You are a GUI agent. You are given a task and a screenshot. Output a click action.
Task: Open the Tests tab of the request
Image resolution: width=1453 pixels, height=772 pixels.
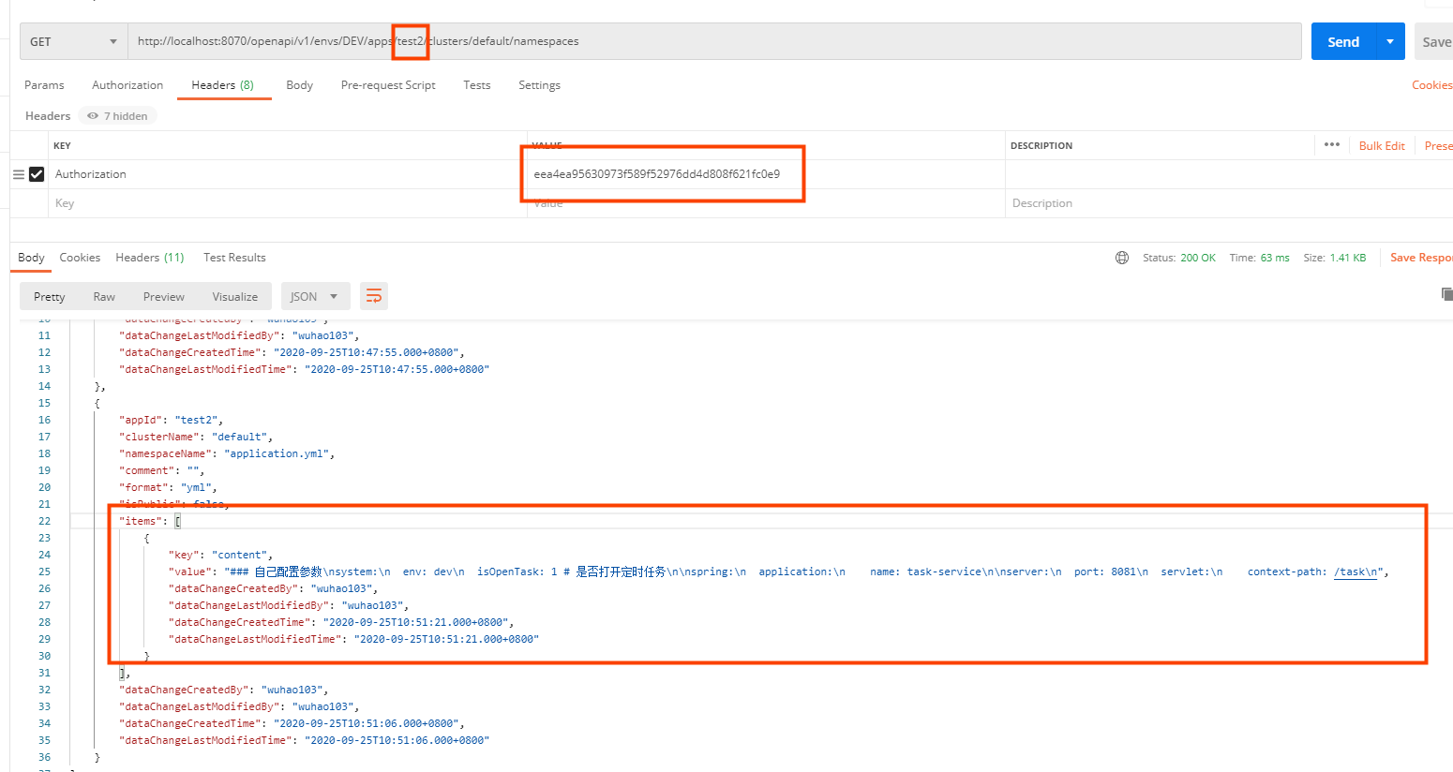(476, 84)
